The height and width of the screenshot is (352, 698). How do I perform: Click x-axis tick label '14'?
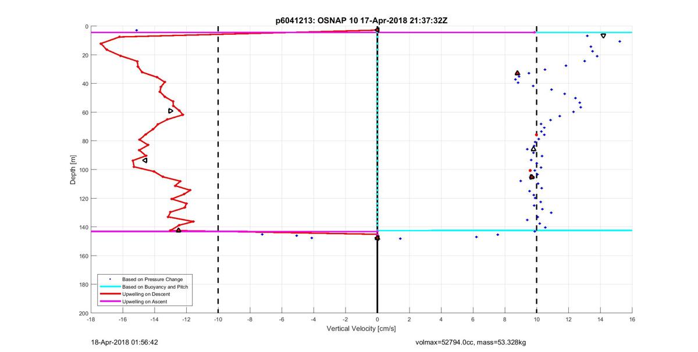[x=600, y=319]
